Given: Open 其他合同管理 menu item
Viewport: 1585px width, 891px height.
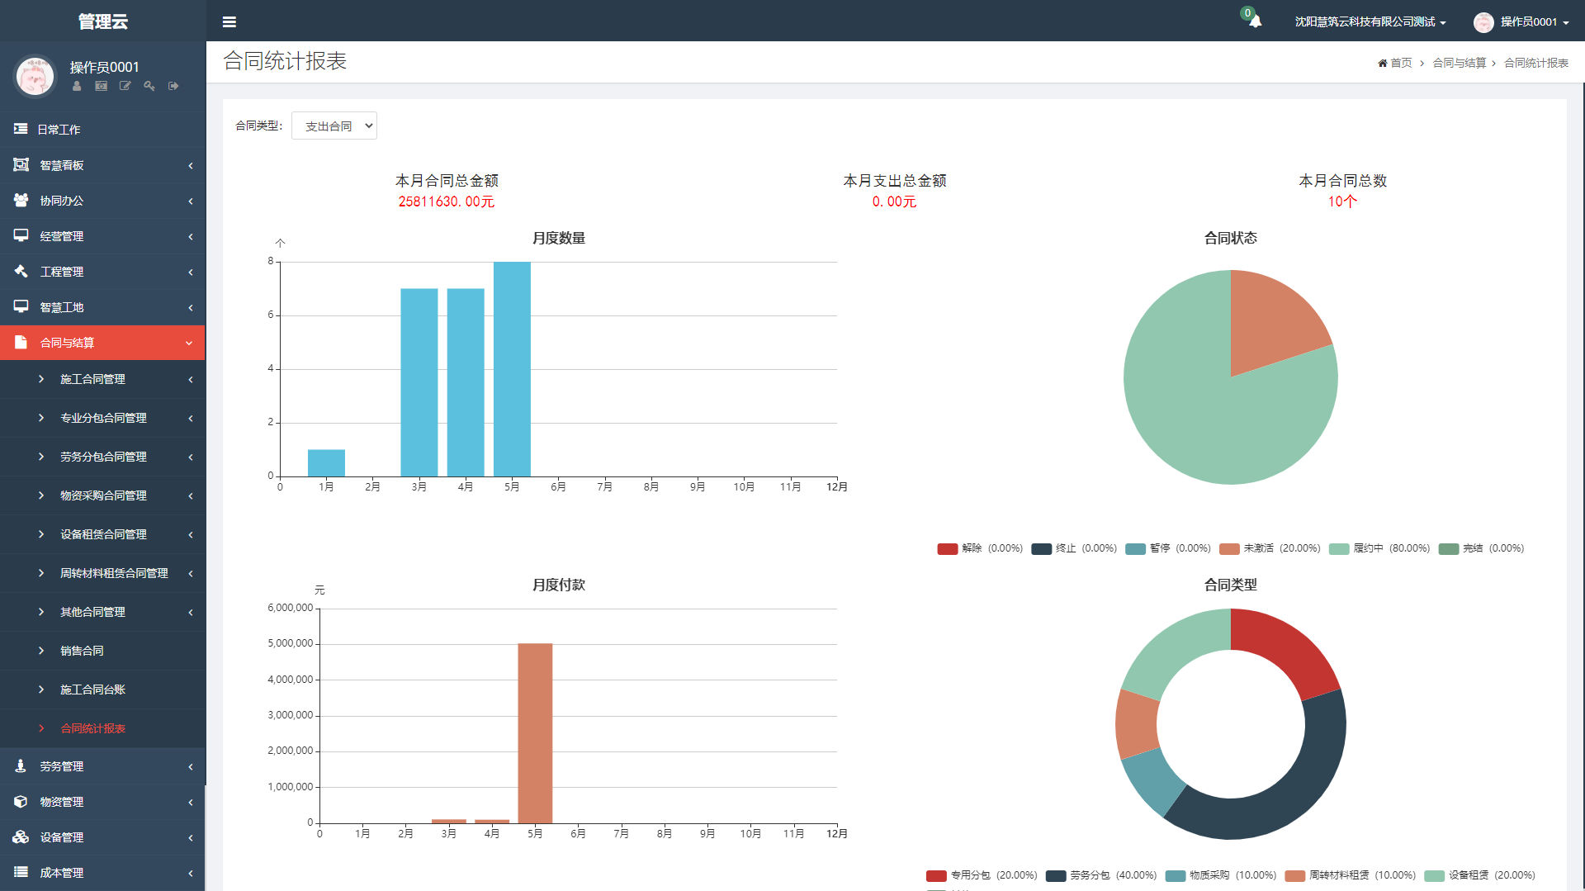Looking at the screenshot, I should point(102,612).
